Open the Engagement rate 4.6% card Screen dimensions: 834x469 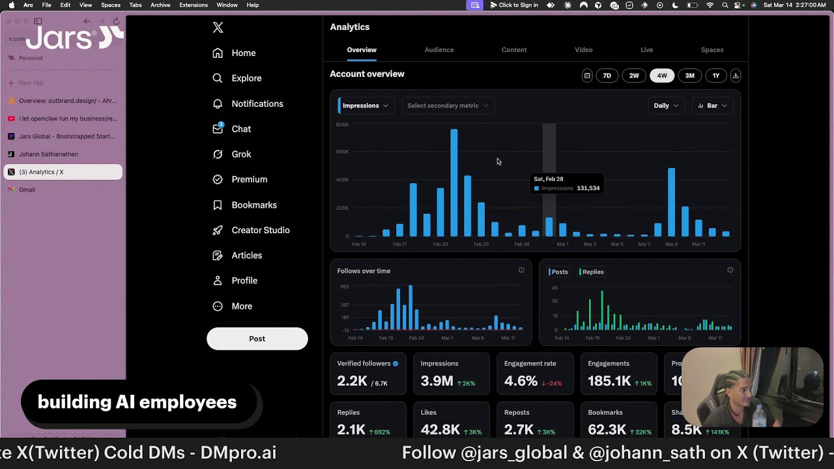[534, 374]
